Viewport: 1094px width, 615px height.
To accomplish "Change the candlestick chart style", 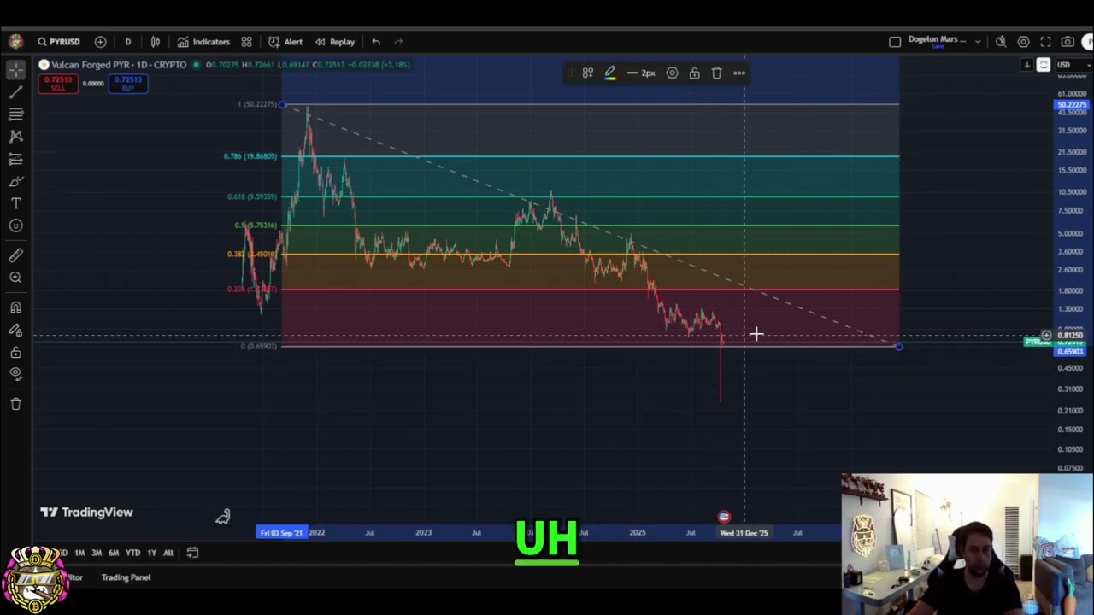I will coord(156,42).
